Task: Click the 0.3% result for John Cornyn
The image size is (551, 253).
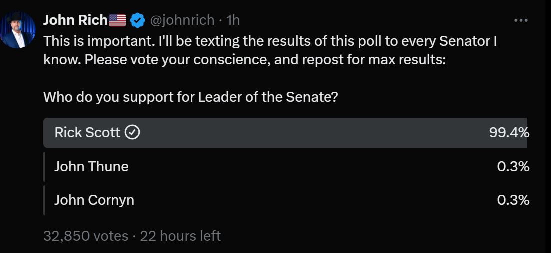Action: (513, 200)
